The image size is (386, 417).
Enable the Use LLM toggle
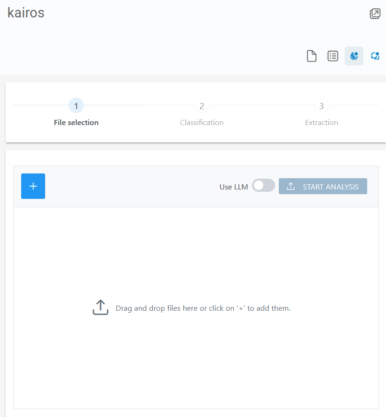tap(263, 186)
